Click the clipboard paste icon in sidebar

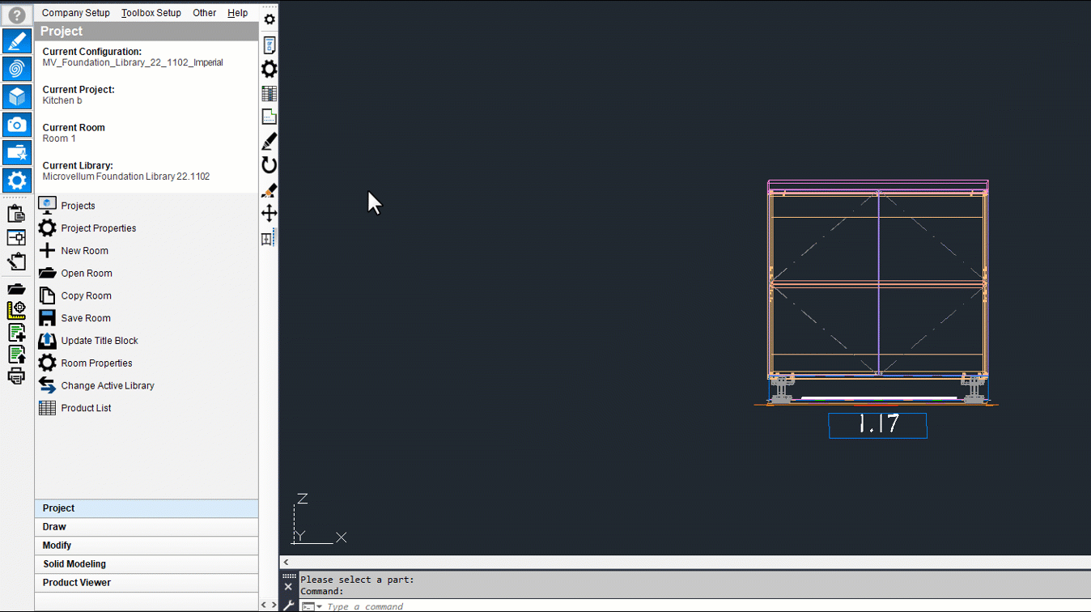16,214
